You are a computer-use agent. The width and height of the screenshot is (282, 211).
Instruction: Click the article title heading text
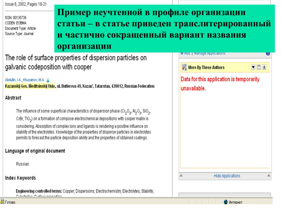(76, 62)
